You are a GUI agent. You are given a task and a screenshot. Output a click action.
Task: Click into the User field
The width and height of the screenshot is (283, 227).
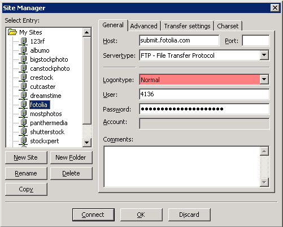click(x=204, y=94)
